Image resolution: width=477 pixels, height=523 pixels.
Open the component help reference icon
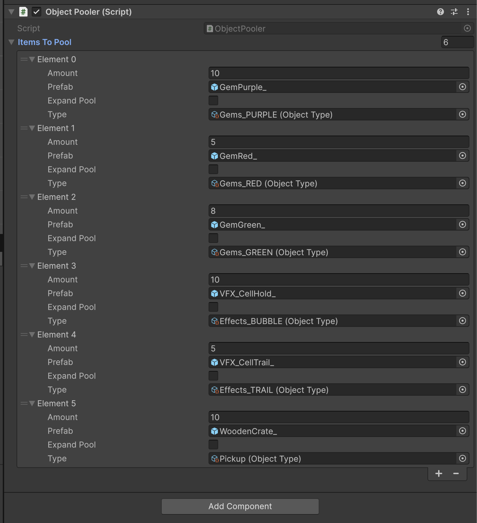440,12
